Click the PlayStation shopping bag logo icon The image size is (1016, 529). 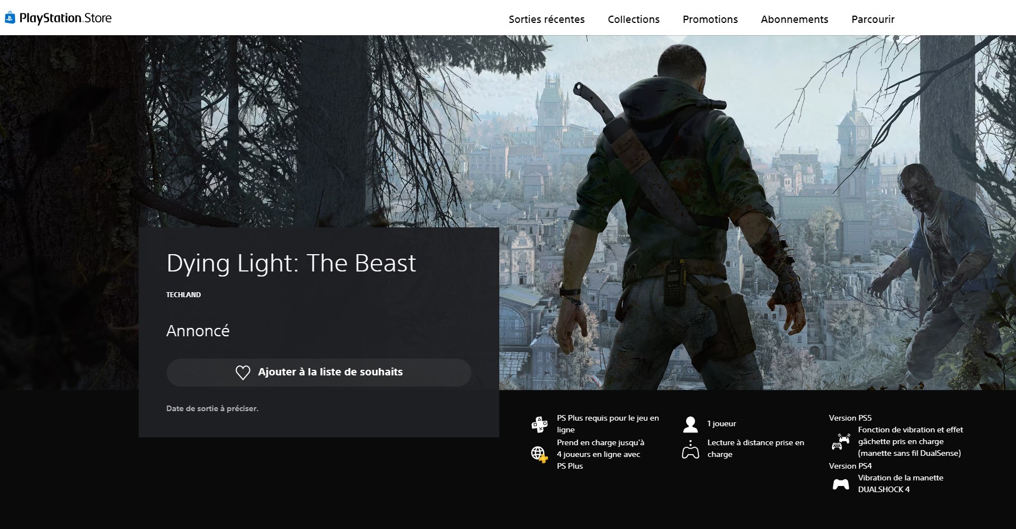point(10,18)
